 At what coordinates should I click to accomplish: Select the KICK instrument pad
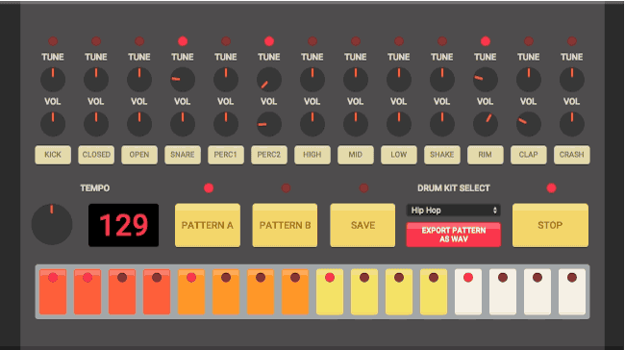coord(53,155)
